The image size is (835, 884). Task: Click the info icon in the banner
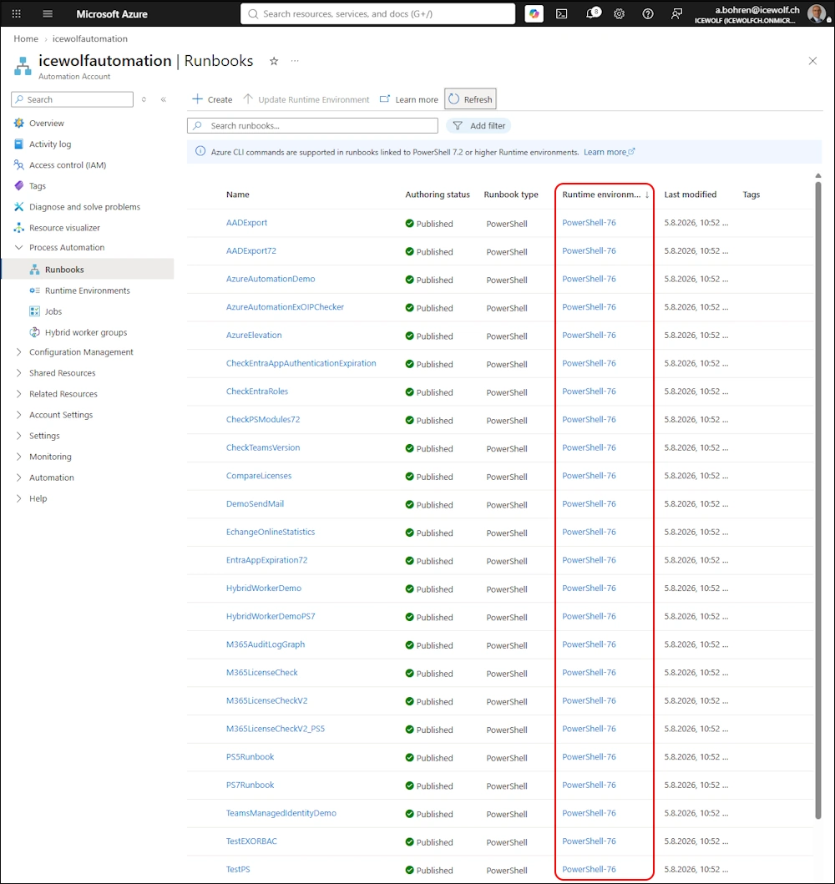tap(200, 151)
